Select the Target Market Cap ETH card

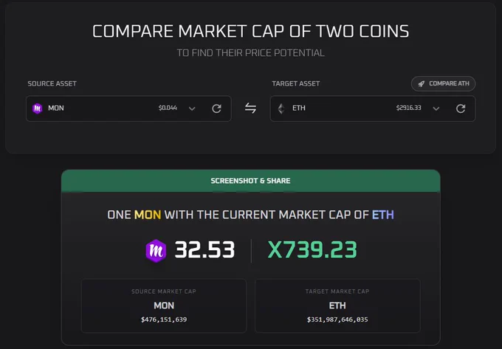tap(337, 305)
